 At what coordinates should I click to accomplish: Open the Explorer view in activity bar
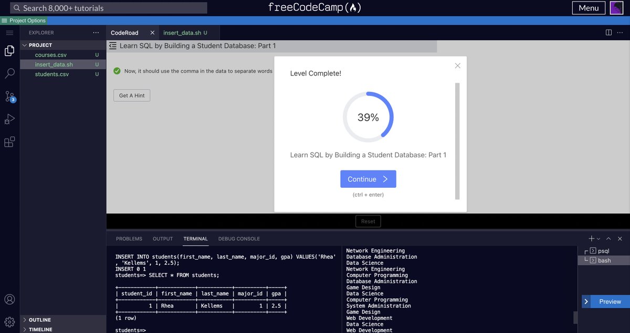coord(9,51)
